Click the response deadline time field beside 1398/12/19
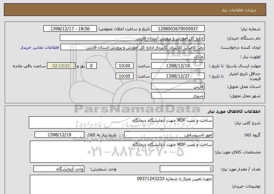This screenshot has height=194, width=274. [125, 66]
